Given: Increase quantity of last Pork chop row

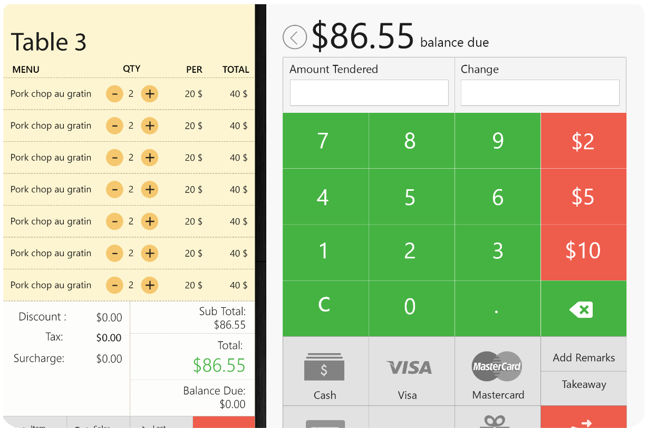Looking at the screenshot, I should tap(150, 285).
